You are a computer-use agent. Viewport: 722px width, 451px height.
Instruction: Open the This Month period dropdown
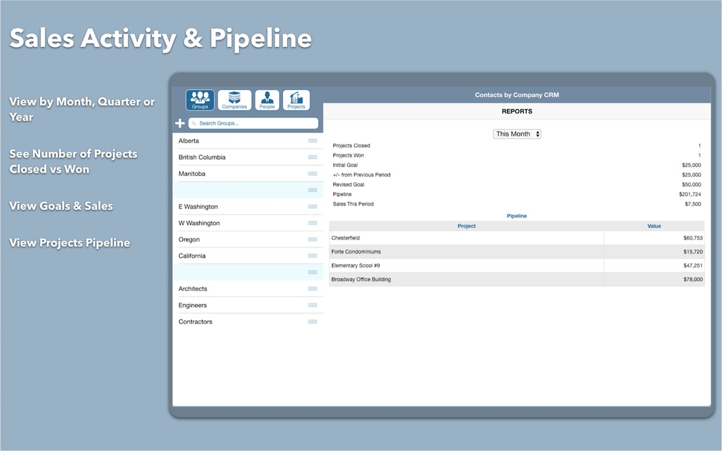[514, 134]
